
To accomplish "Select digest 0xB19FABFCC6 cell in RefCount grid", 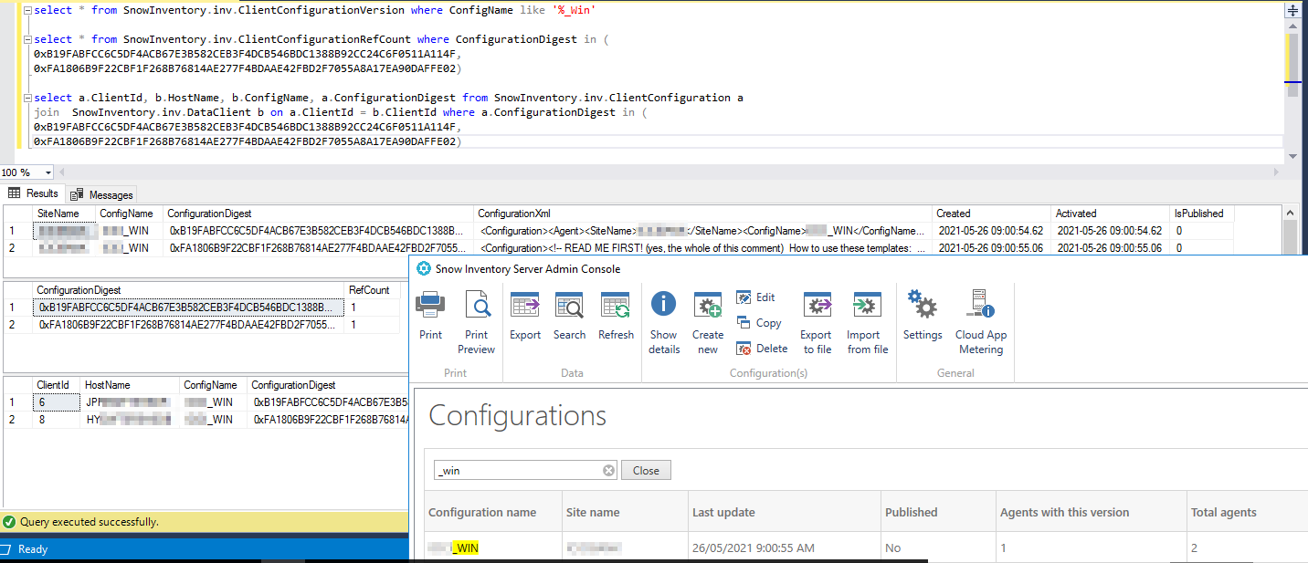I will pos(189,308).
